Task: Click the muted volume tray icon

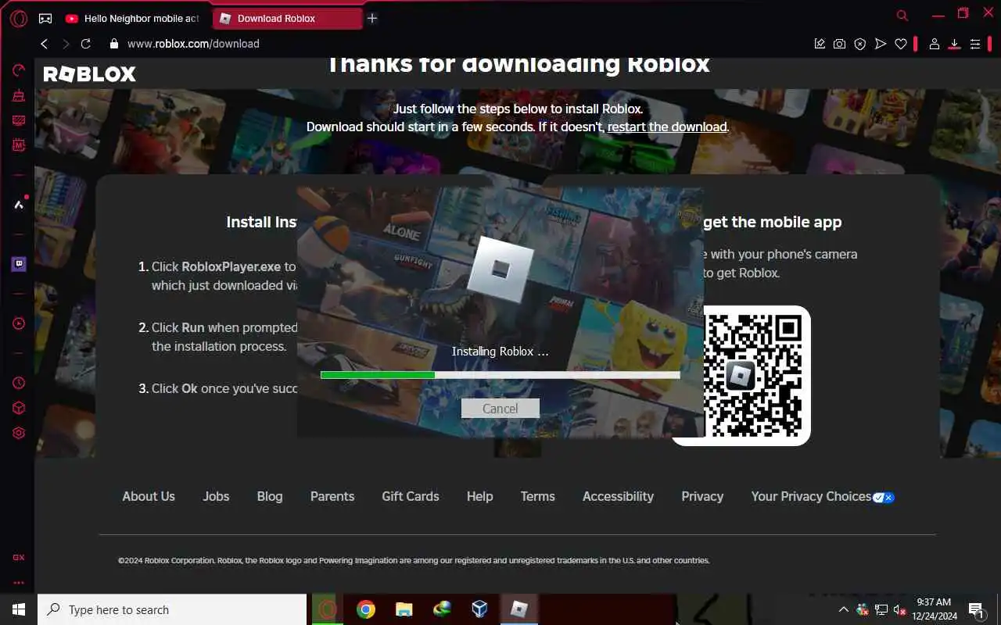Action: (x=900, y=609)
